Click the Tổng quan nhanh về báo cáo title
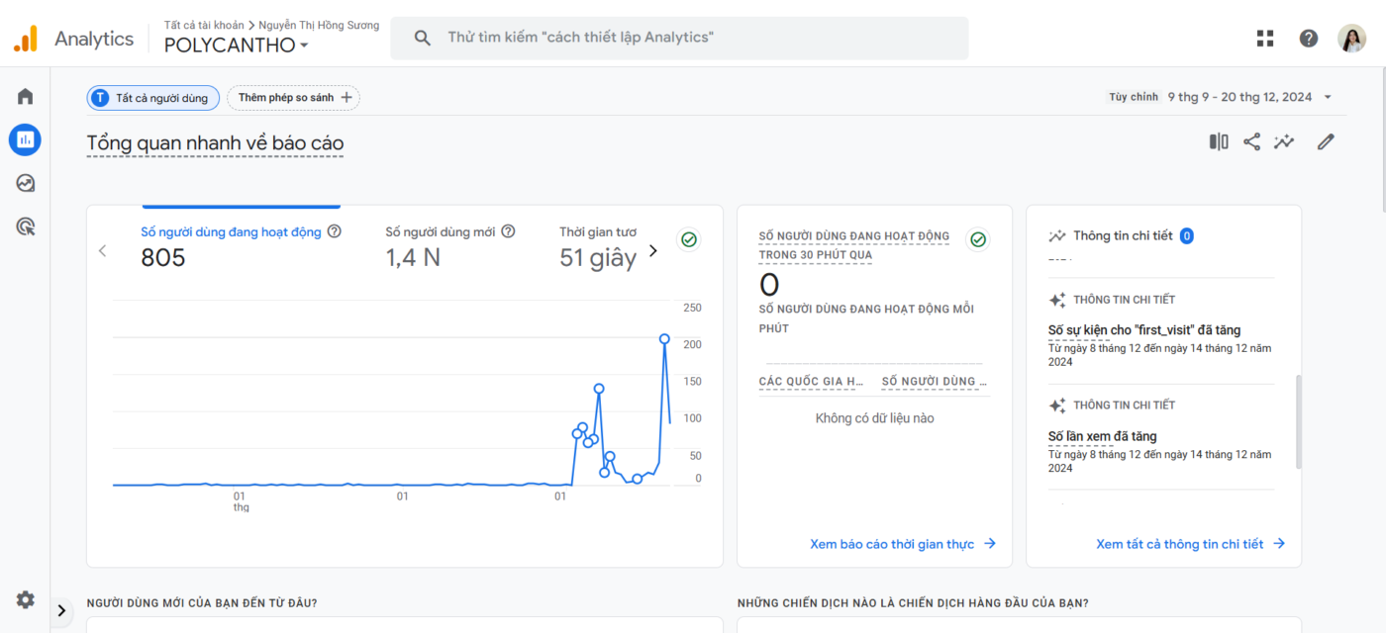The width and height of the screenshot is (1386, 633). pos(215,143)
